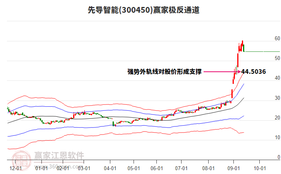Click the x-axis date 12-01
The width and height of the screenshot is (281, 174).
(x=15, y=168)
